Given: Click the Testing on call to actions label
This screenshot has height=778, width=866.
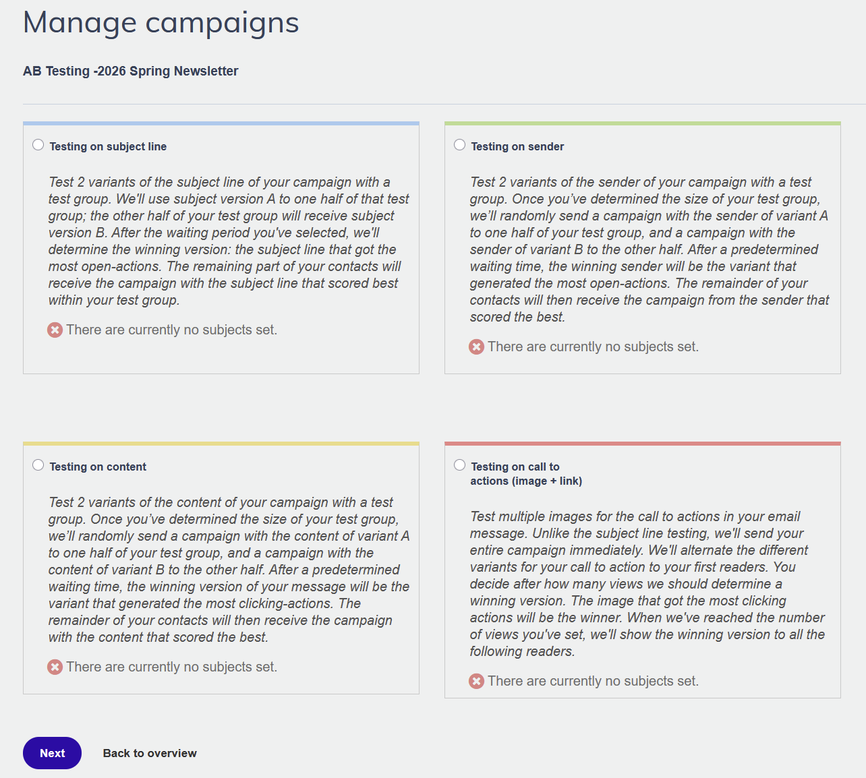Looking at the screenshot, I should point(526,473).
